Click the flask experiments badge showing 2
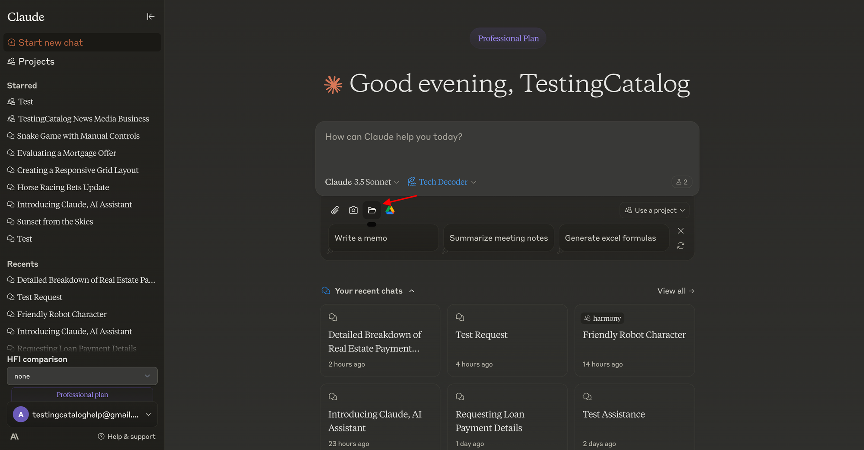Image resolution: width=864 pixels, height=450 pixels. pos(682,182)
